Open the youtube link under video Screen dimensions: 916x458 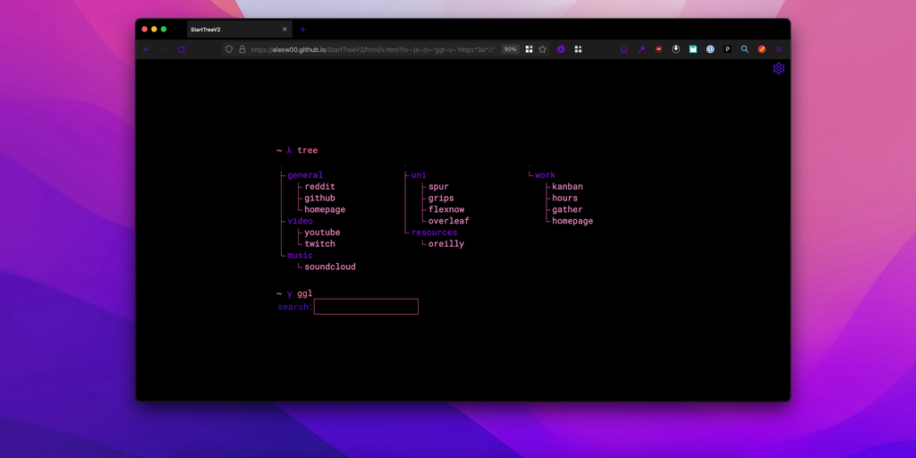click(x=322, y=233)
